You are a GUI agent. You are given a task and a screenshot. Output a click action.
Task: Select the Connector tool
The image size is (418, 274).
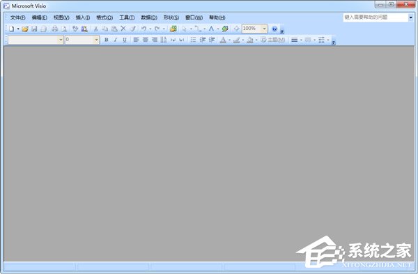tap(198, 29)
